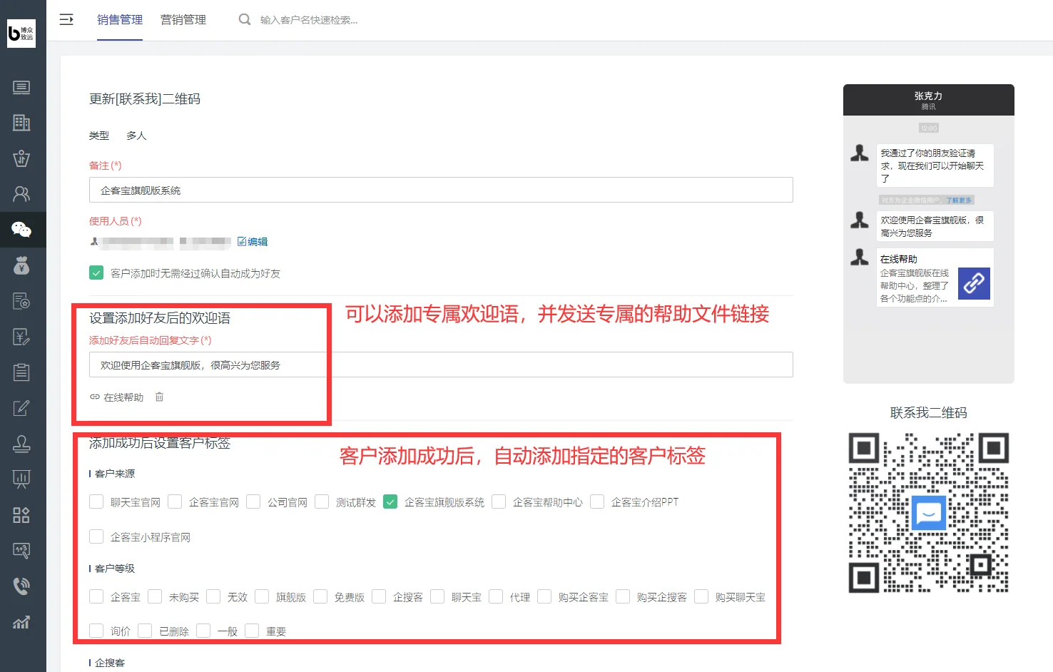Viewport: 1053px width, 672px height.
Task: Open the whiteboard training sidebar icon
Action: [21, 551]
